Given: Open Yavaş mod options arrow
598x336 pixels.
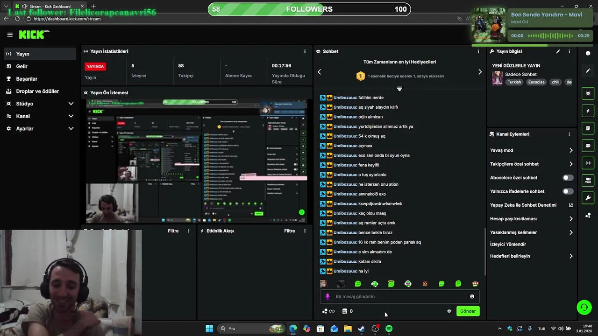Looking at the screenshot, I should click(x=571, y=150).
